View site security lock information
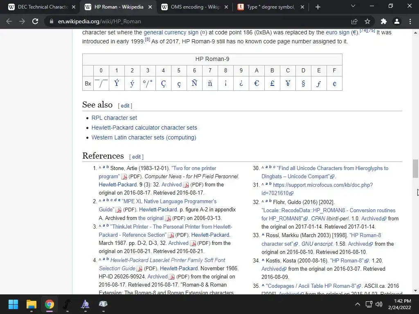Image resolution: width=419 pixels, height=314 pixels. tap(52, 21)
